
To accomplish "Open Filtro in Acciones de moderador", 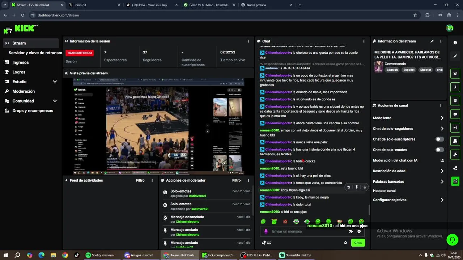I will [236, 180].
